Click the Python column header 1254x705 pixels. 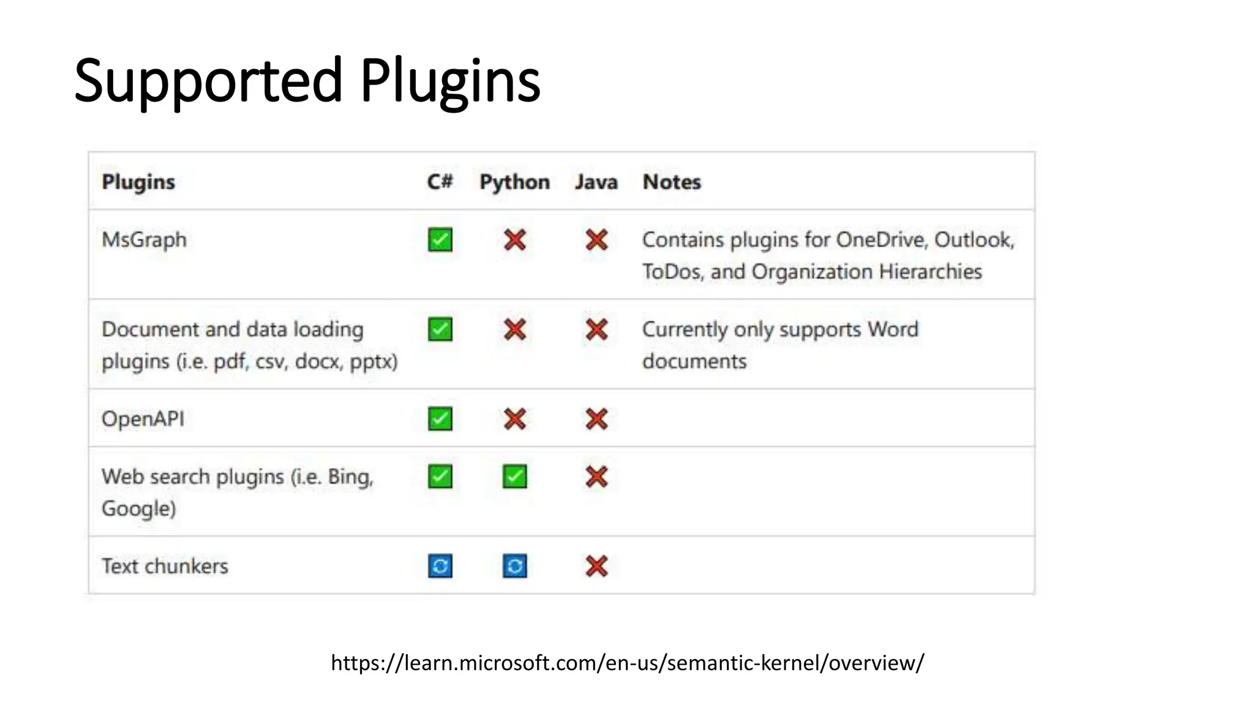pos(515,182)
